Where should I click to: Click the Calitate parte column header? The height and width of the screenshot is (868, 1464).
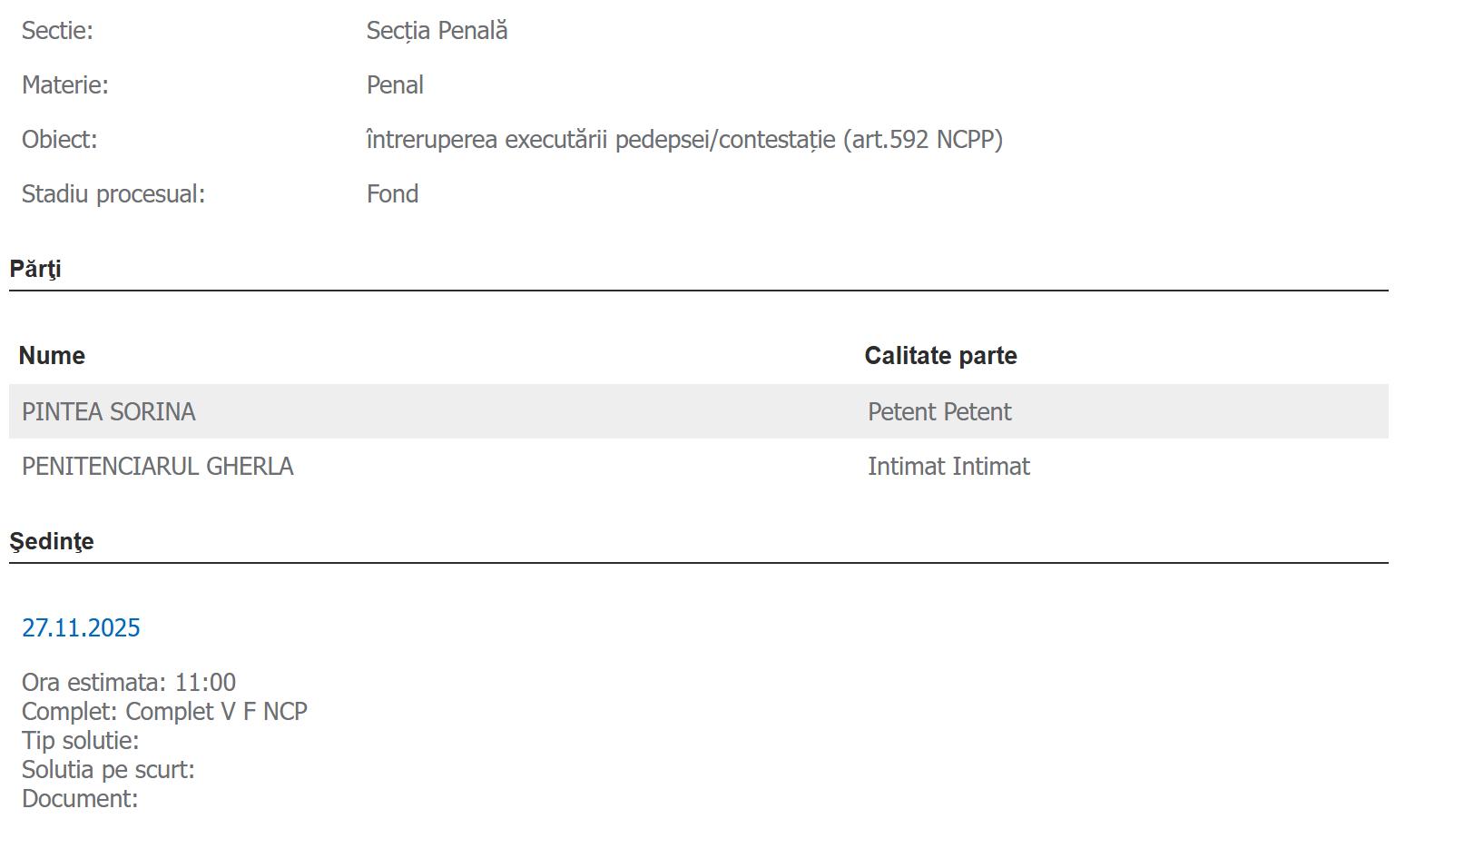pyautogui.click(x=940, y=356)
